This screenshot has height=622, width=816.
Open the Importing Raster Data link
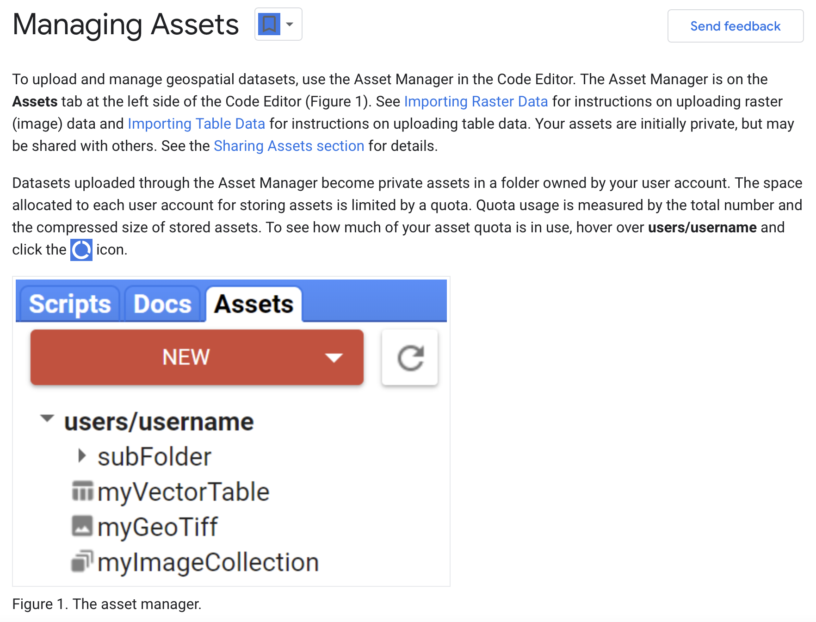point(476,101)
